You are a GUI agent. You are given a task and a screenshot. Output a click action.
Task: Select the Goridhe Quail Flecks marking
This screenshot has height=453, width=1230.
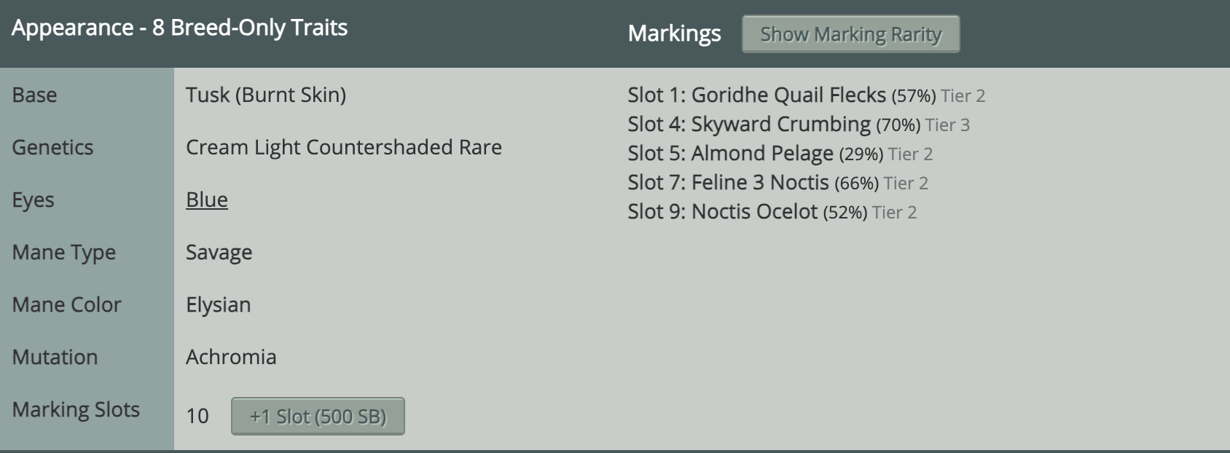[788, 95]
